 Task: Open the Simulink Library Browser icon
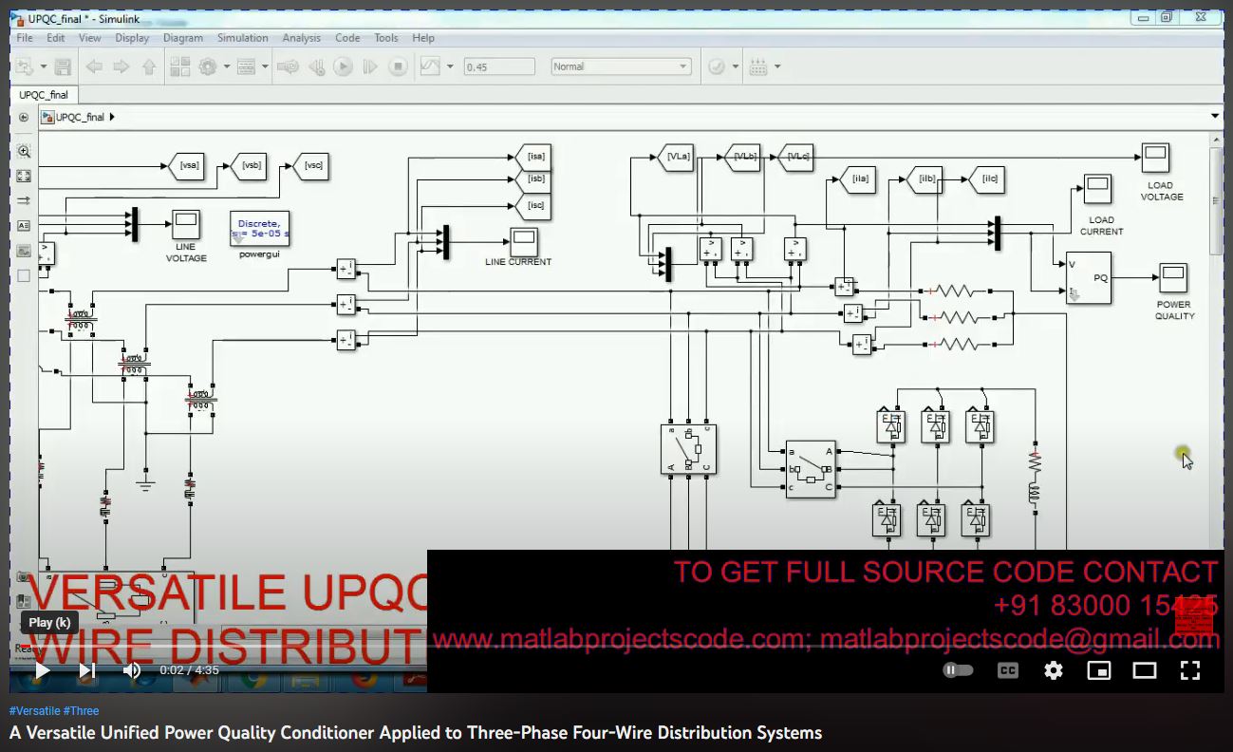(x=179, y=66)
